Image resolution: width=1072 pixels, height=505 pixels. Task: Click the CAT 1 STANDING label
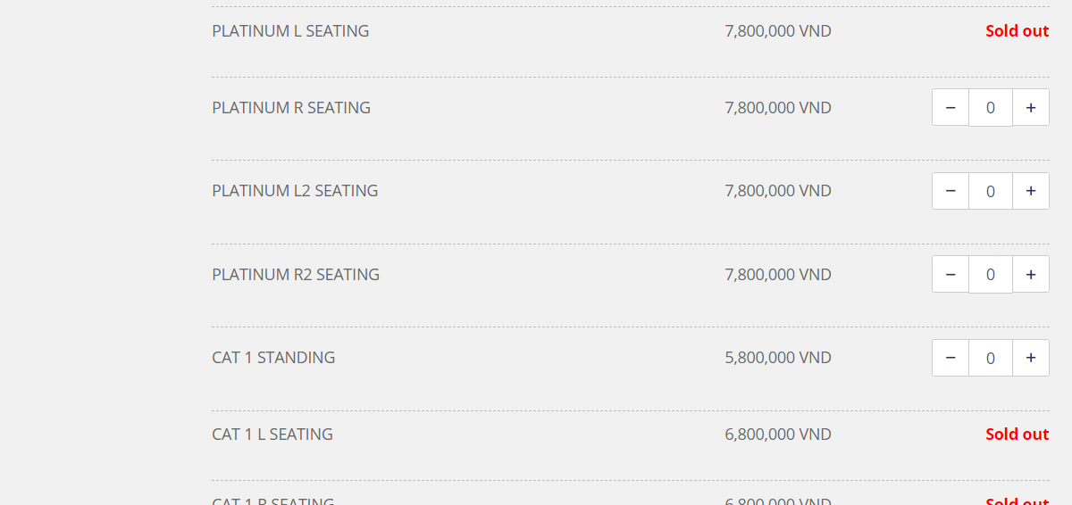tap(273, 358)
